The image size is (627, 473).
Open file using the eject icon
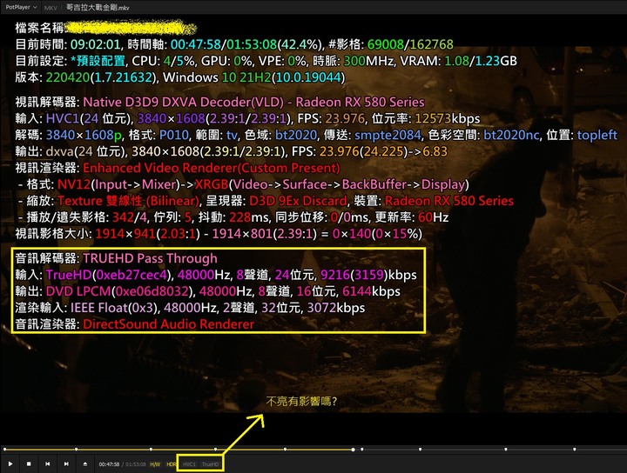coord(84,463)
